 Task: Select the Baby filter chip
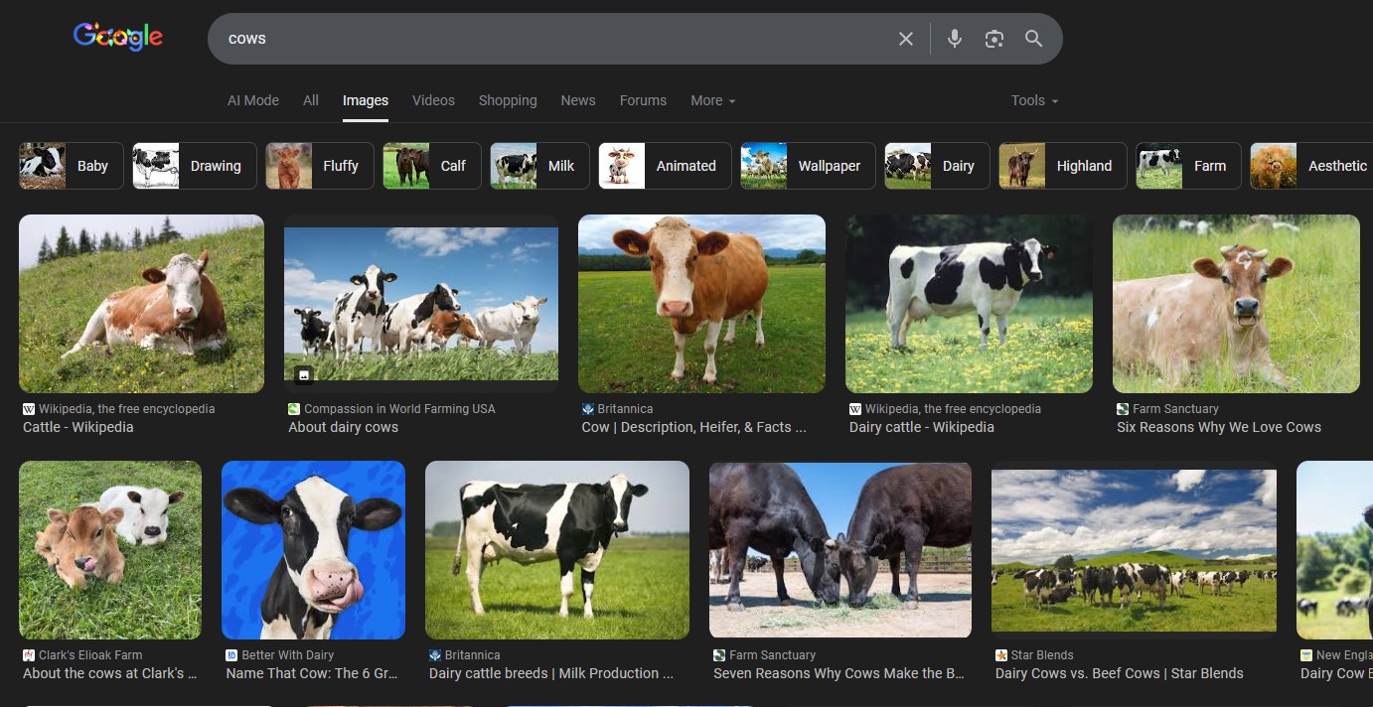(x=72, y=166)
